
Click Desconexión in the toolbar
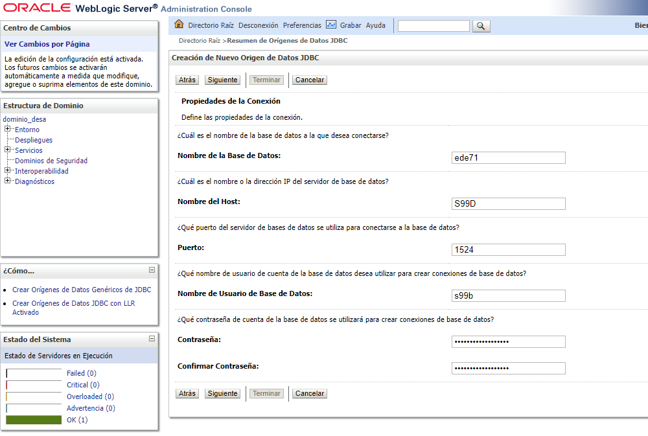pyautogui.click(x=259, y=25)
